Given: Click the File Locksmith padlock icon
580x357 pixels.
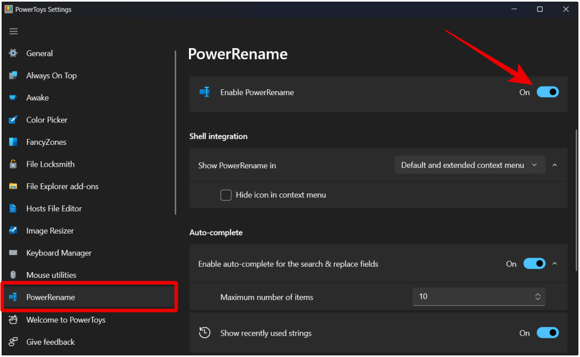Looking at the screenshot, I should 13,164.
